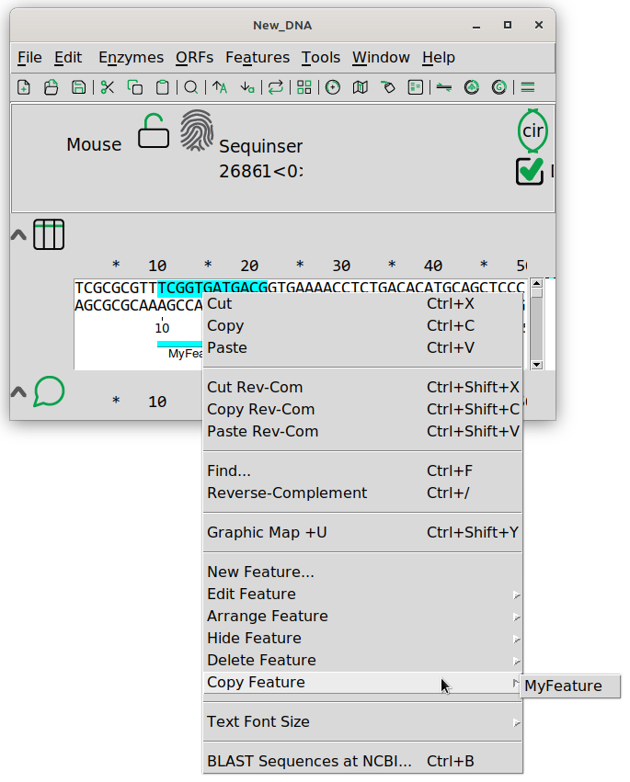Open the circular graphic map icon
Image resolution: width=630 pixels, height=782 pixels.
[332, 88]
